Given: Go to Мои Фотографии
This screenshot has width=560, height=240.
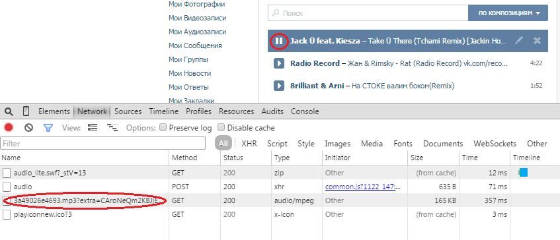Looking at the screenshot, I should point(197,4).
